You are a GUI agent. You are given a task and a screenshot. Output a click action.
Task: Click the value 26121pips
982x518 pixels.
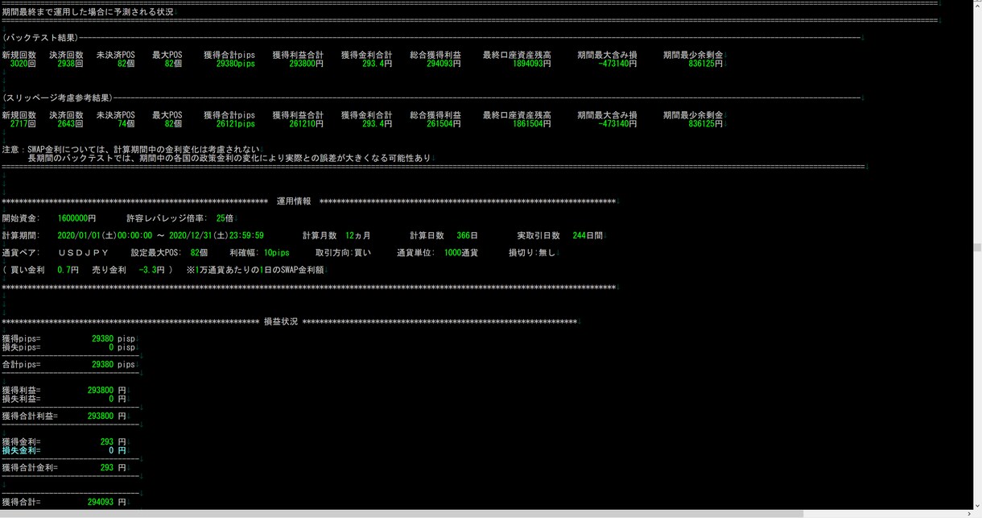[x=235, y=124]
